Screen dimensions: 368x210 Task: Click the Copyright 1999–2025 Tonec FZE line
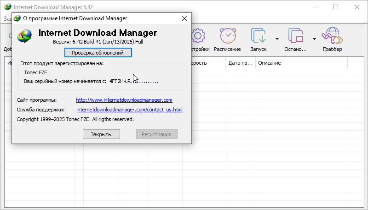75,119
